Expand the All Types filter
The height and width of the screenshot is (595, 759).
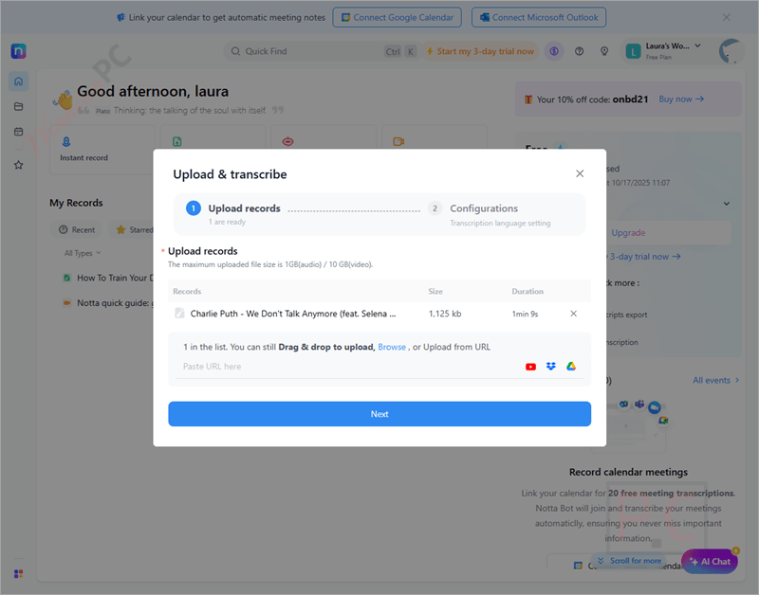[x=83, y=253]
